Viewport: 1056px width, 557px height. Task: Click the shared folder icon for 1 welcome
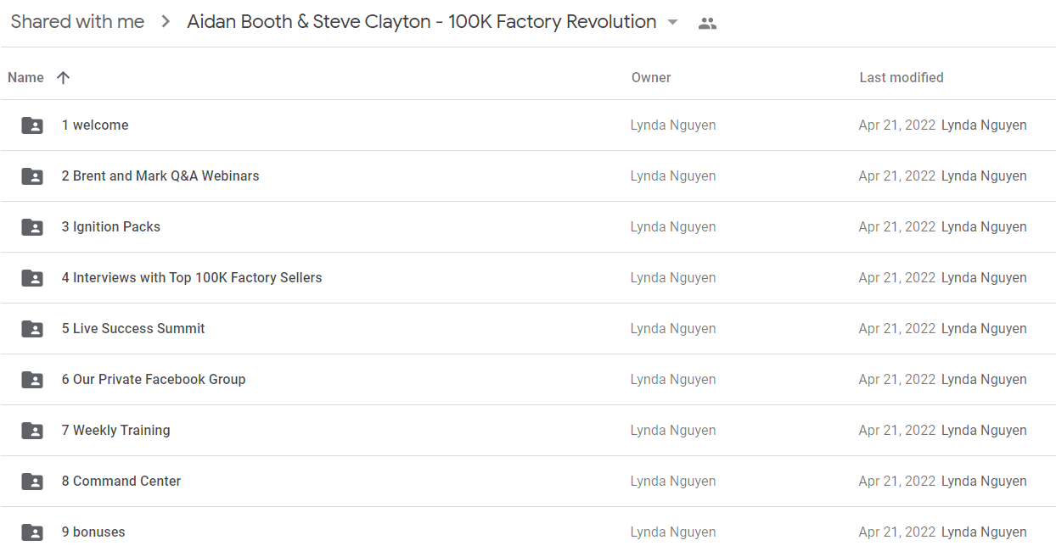click(32, 125)
